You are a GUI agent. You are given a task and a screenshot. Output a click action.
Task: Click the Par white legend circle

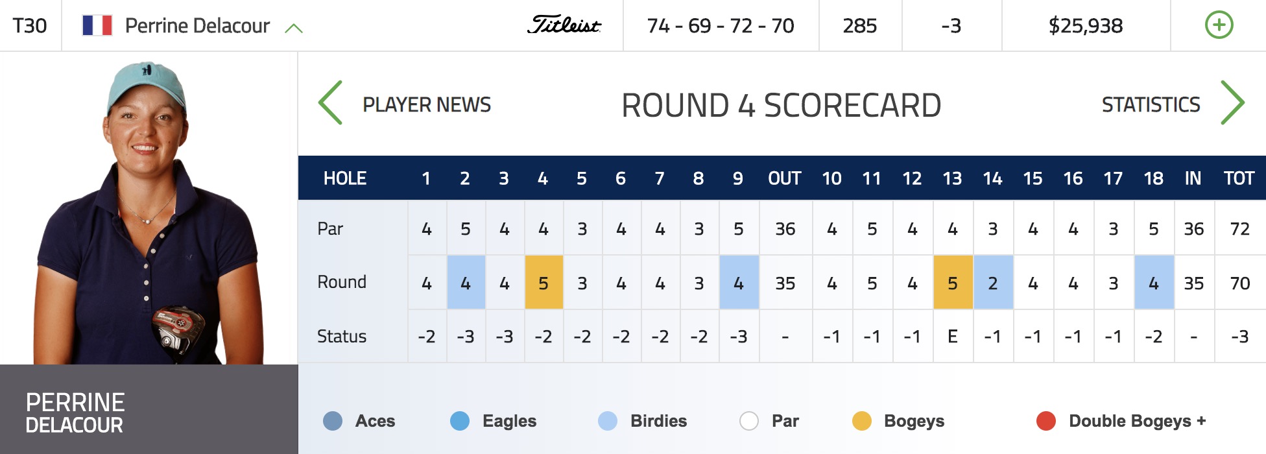[749, 421]
